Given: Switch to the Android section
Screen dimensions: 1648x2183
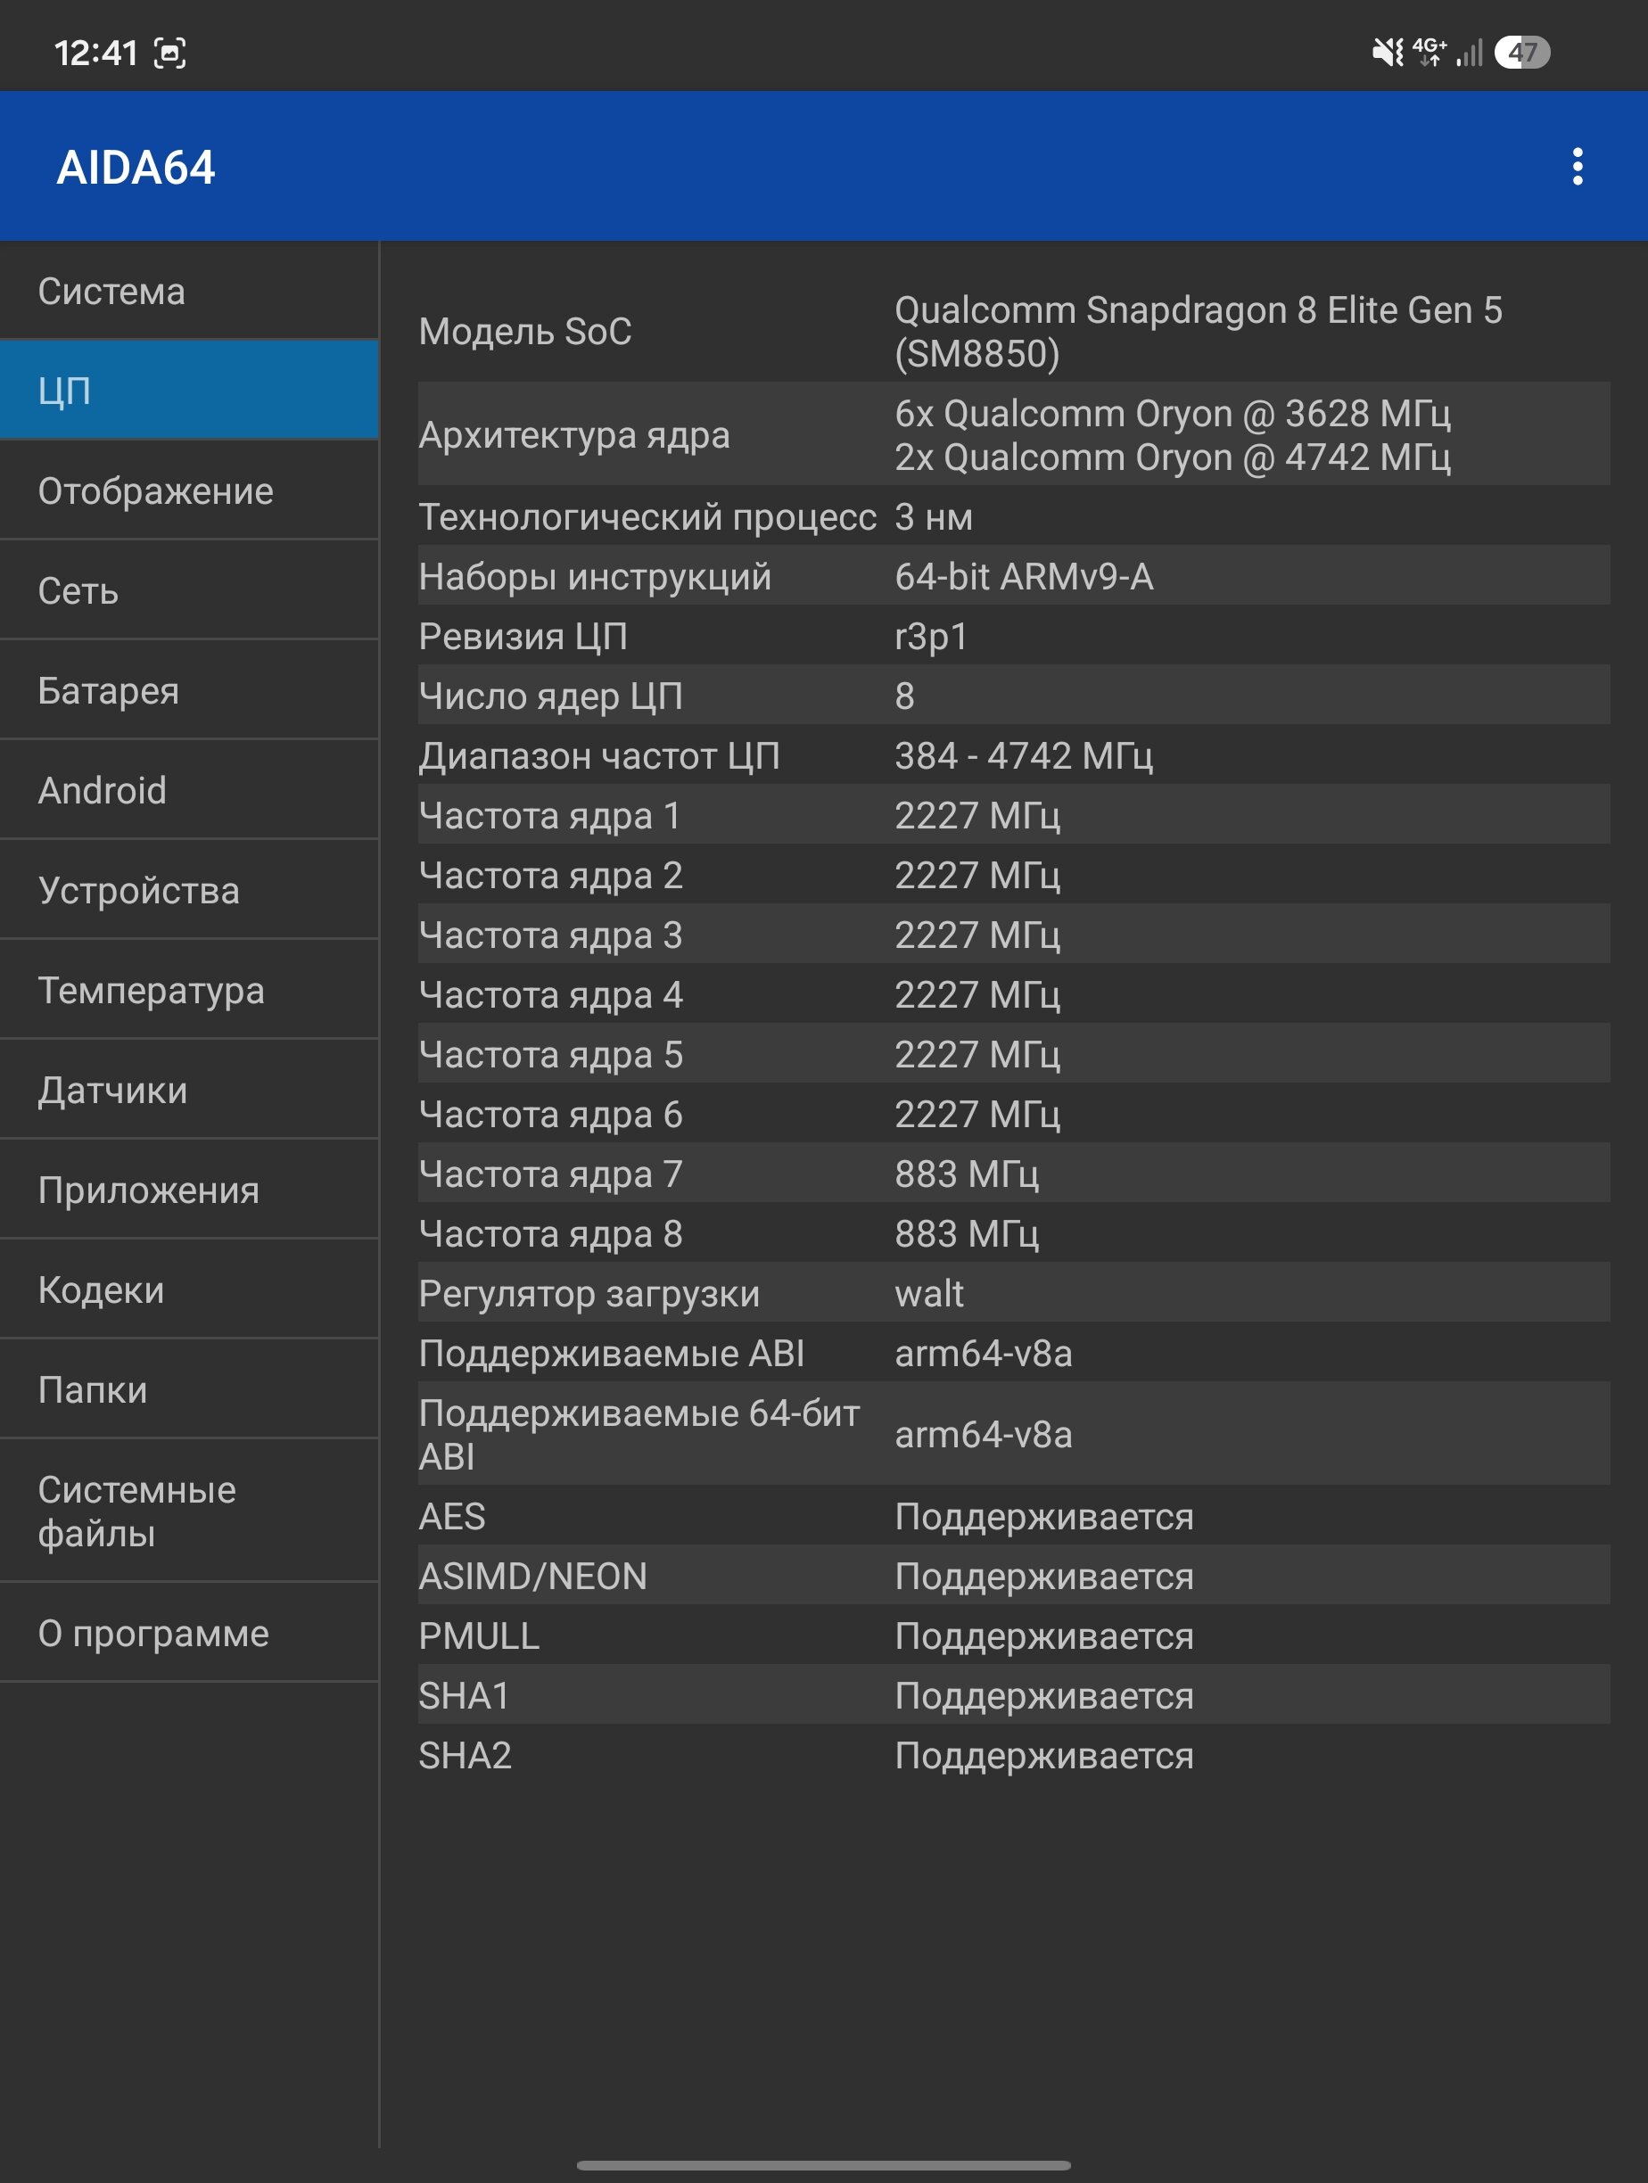Looking at the screenshot, I should point(189,789).
